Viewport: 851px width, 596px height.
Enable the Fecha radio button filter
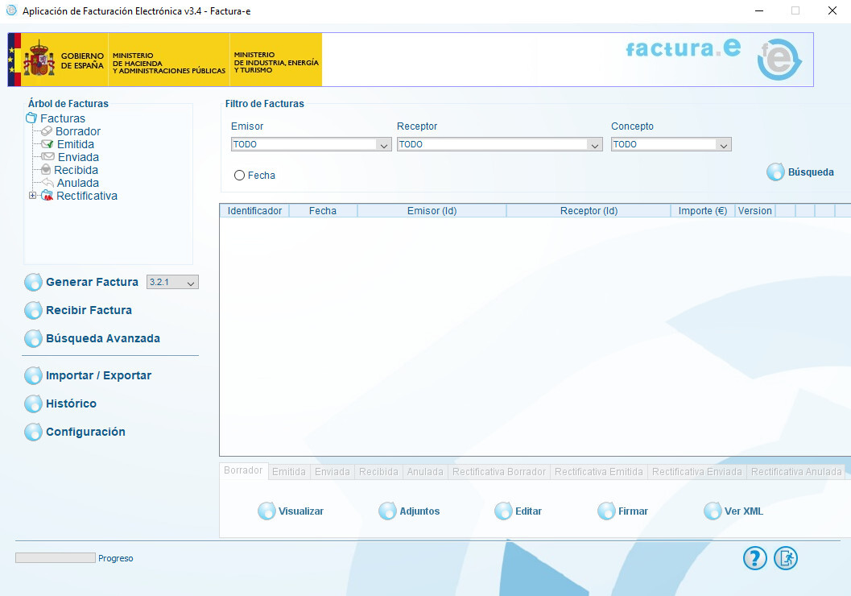(x=239, y=175)
